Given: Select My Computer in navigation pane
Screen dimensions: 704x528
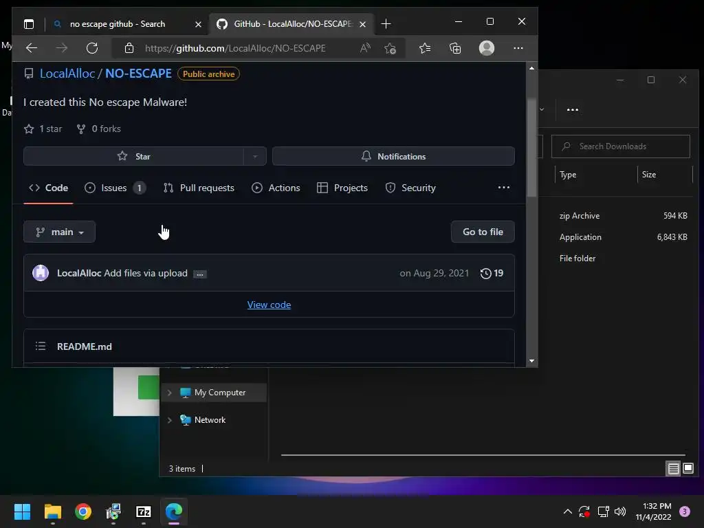Looking at the screenshot, I should [x=214, y=393].
